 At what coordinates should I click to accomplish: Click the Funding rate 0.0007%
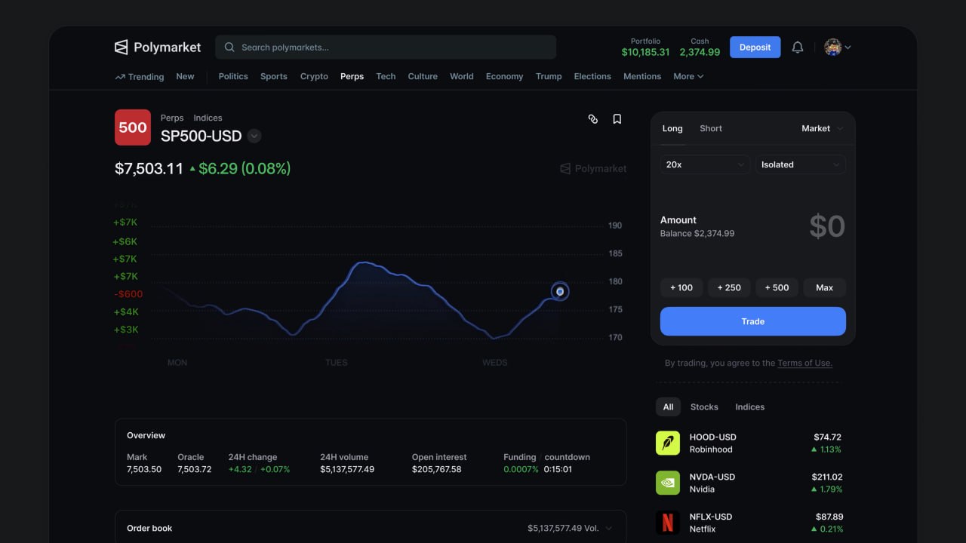pyautogui.click(x=521, y=470)
